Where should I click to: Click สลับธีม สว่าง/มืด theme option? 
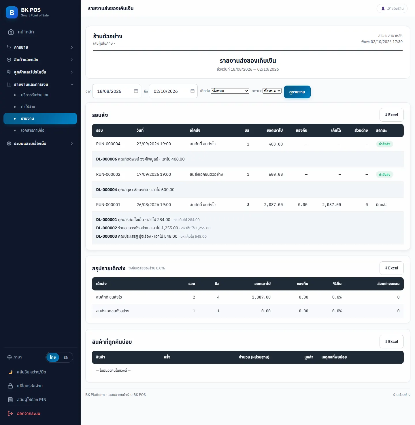coord(40,372)
